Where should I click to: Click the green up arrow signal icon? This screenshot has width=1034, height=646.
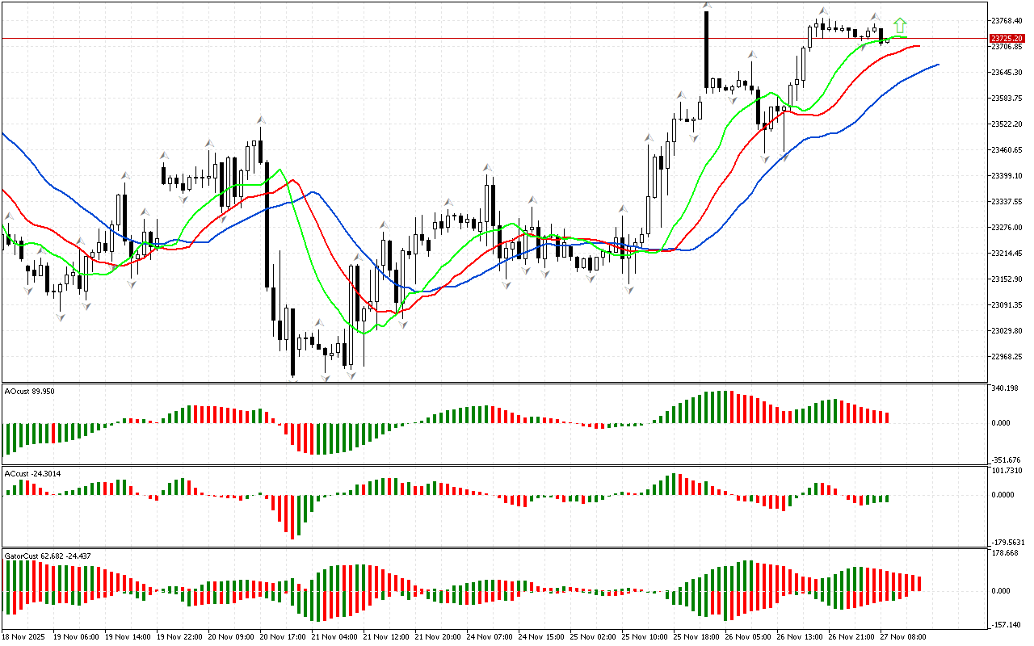click(x=900, y=25)
